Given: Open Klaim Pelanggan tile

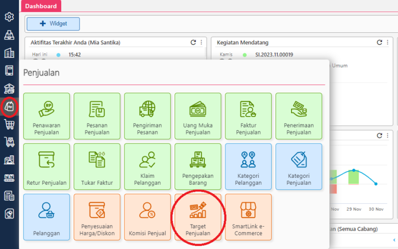Looking at the screenshot, I should (x=147, y=167).
